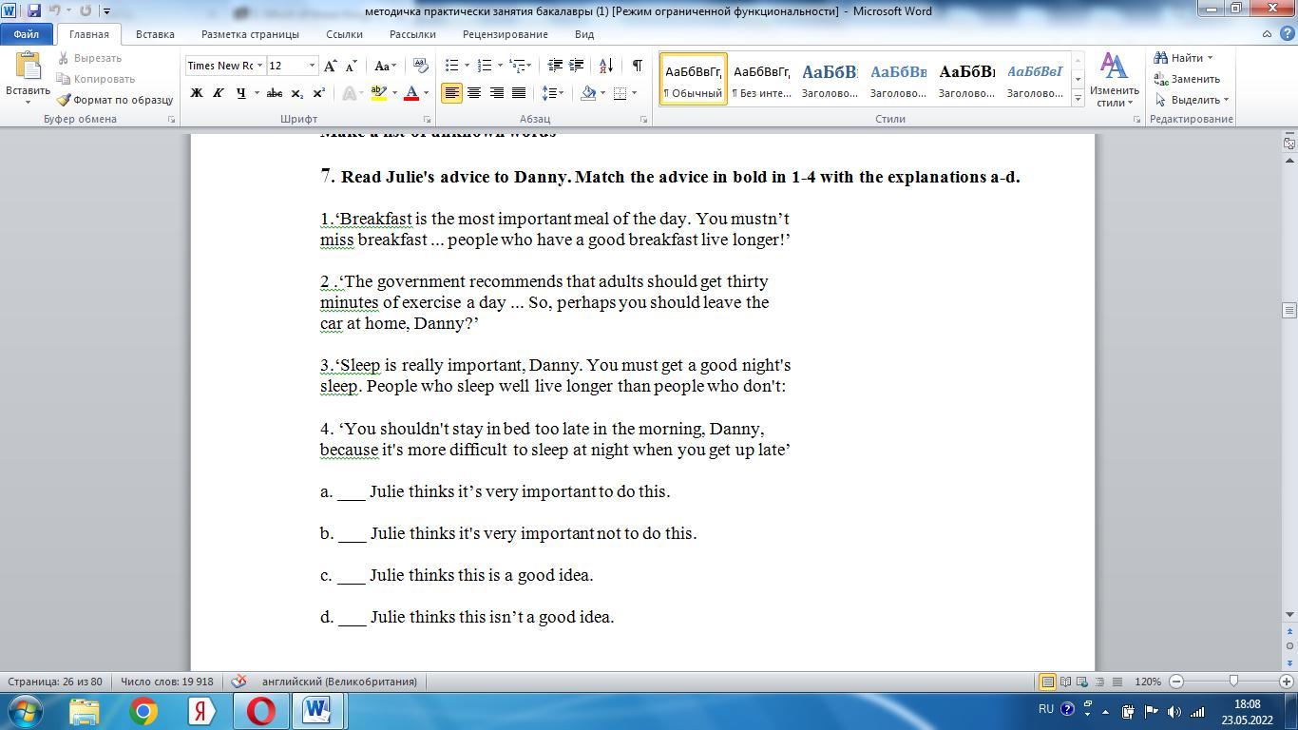Viewport: 1298px width, 730px height.
Task: Apply the Без интервала (No Spacing) style
Action: tap(762, 79)
